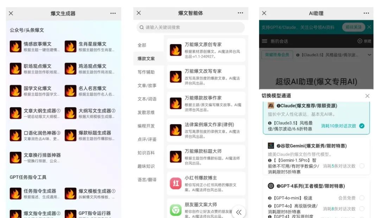Tap 文章换行排版神器 icon
The width and height of the screenshot is (380, 218).
[15, 158]
